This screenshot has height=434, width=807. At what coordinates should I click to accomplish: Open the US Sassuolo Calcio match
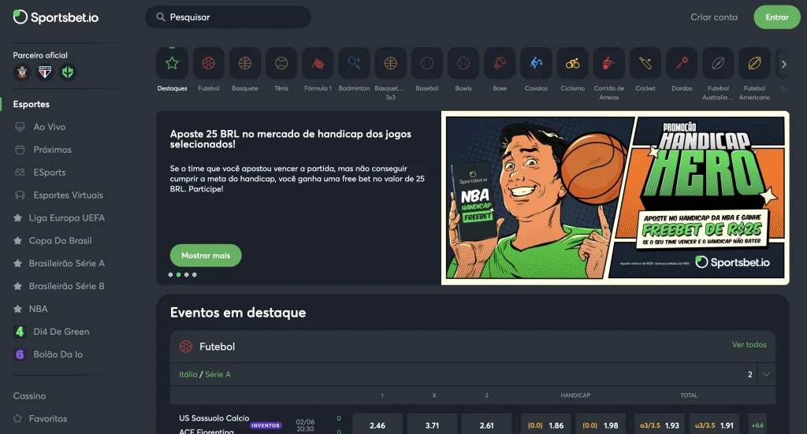click(x=214, y=418)
